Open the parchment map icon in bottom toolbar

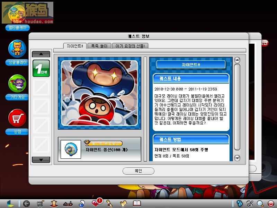(x=123, y=204)
